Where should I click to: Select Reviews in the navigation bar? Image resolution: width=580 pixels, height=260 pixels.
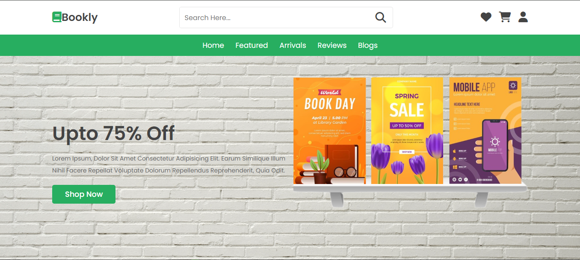[x=332, y=45]
